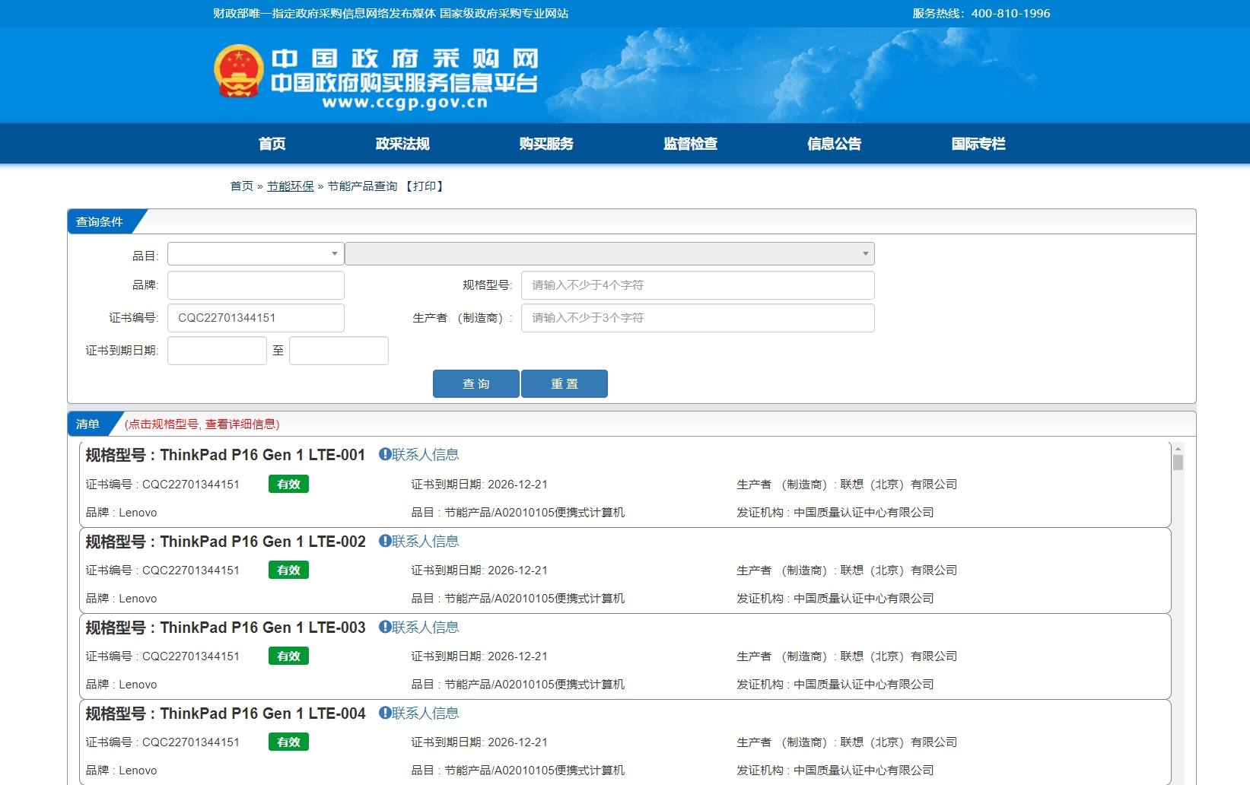Follow the 节能环保 breadcrumb link
Viewport: 1250px width, 785px height.
point(290,186)
